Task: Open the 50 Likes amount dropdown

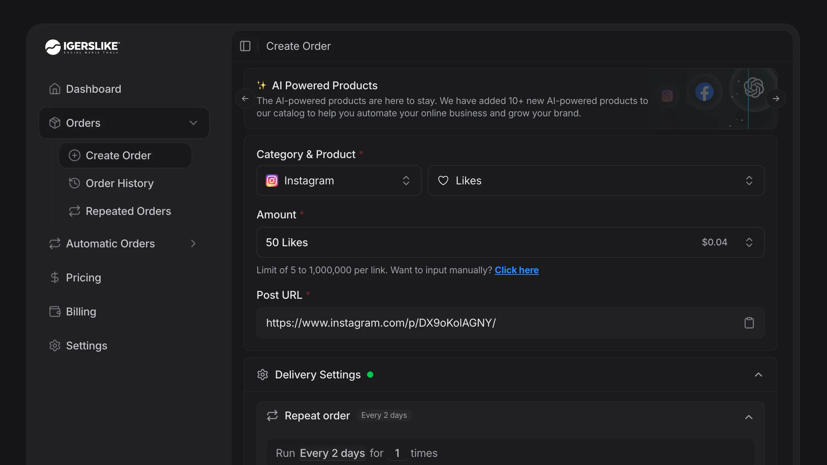Action: [510, 242]
